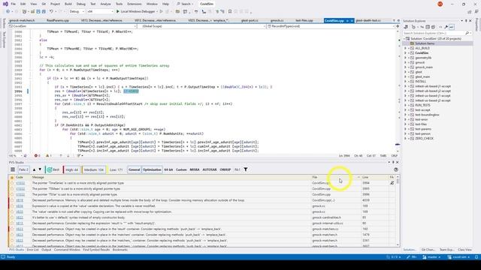Switch to the Output tab

click(47, 250)
